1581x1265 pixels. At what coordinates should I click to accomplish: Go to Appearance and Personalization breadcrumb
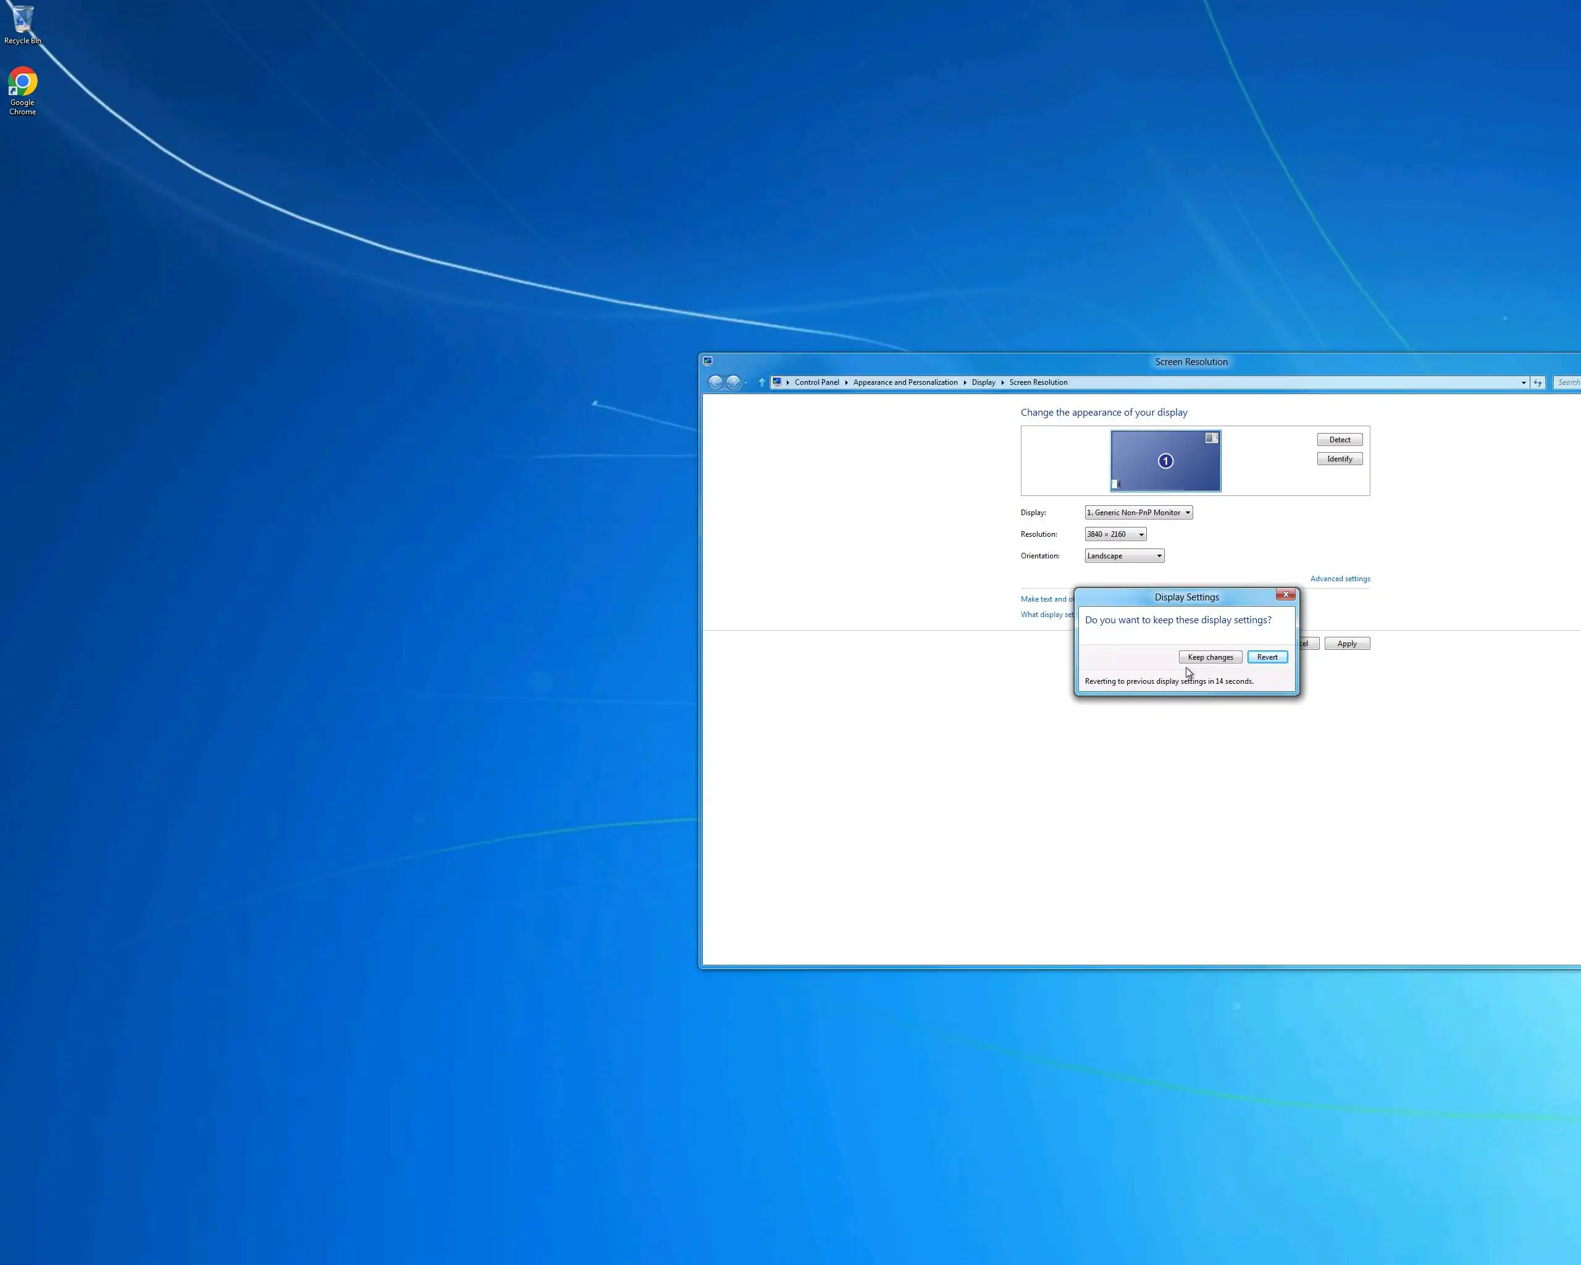click(905, 382)
